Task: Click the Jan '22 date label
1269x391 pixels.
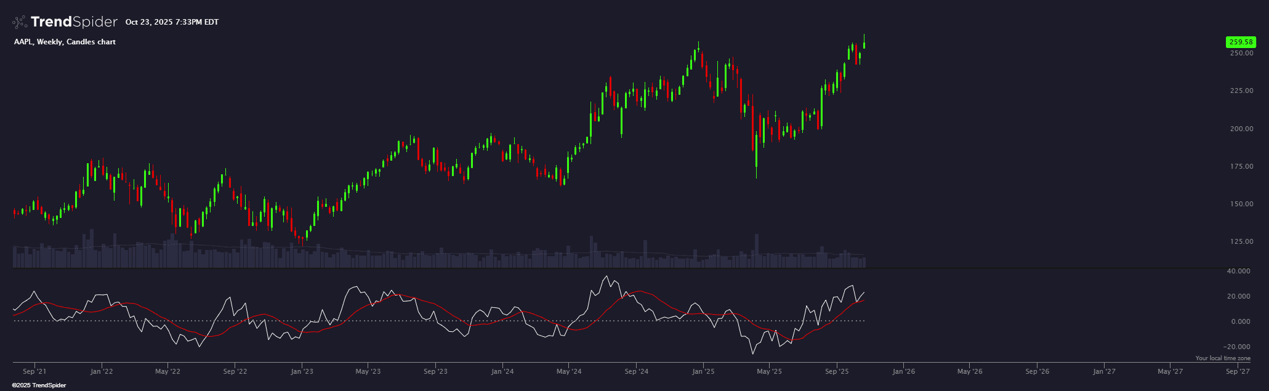Action: [x=101, y=371]
